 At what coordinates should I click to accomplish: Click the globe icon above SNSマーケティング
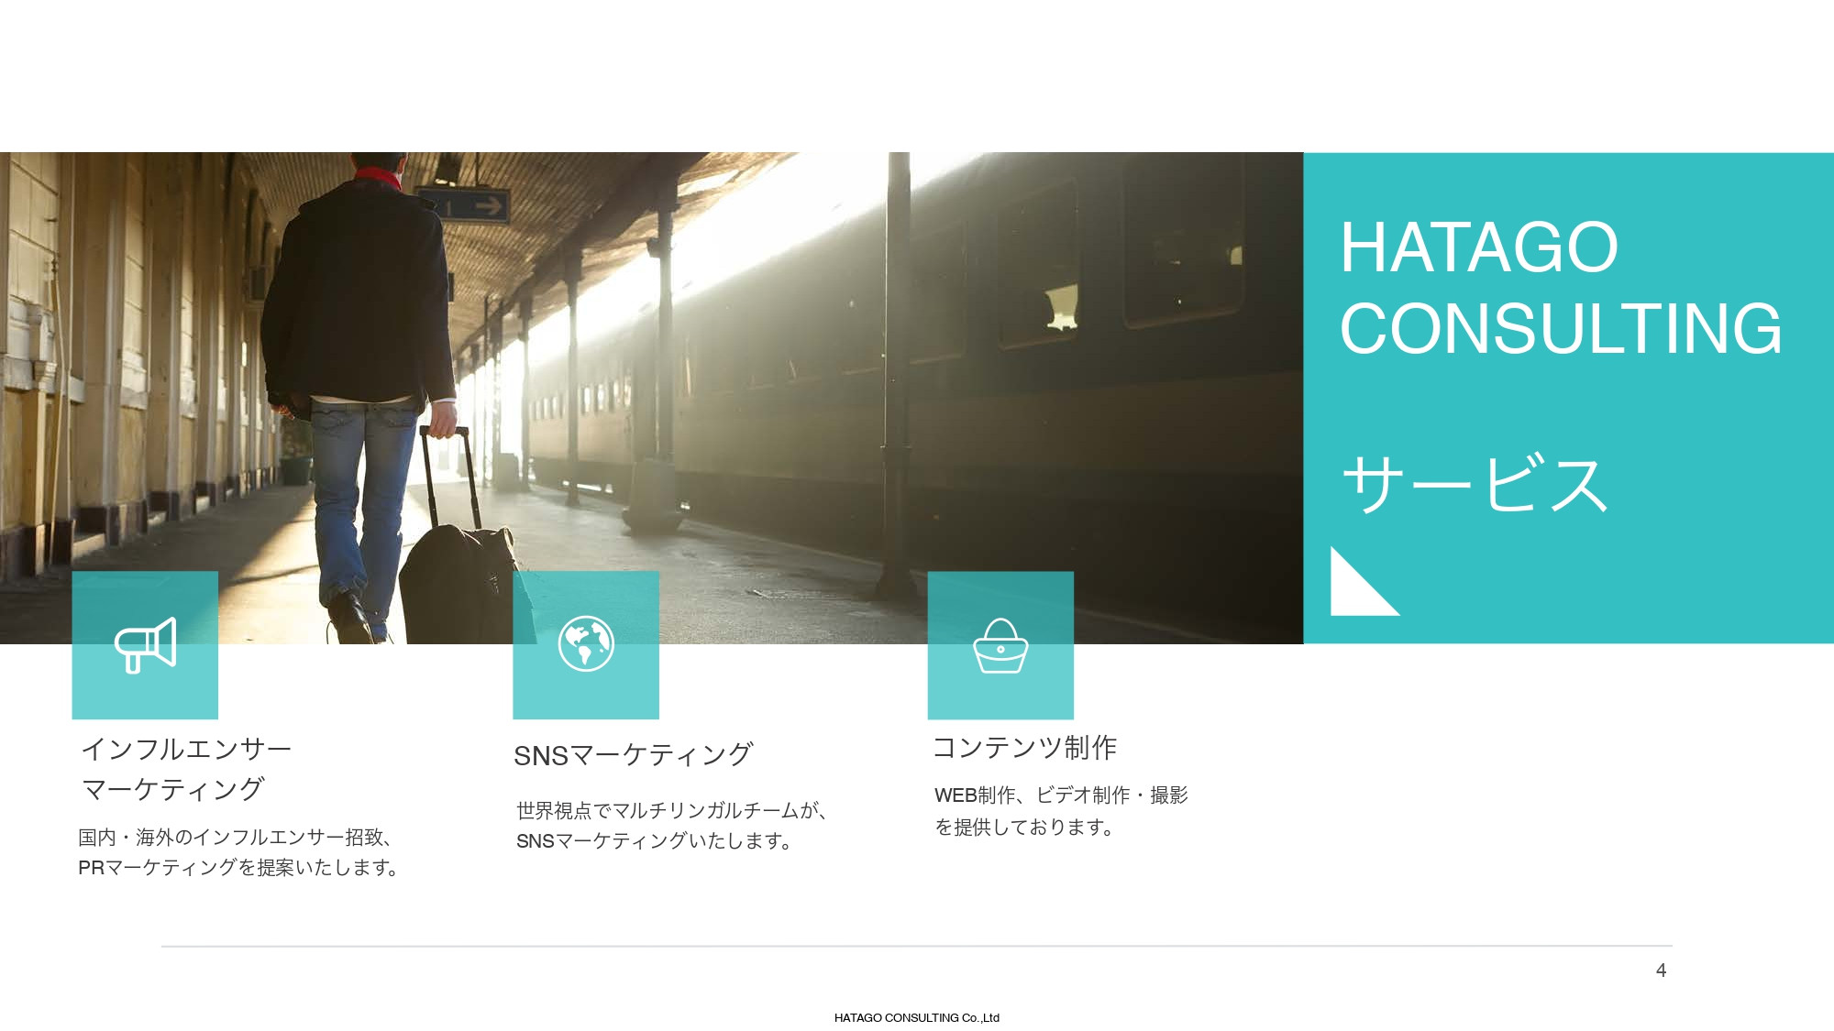pyautogui.click(x=586, y=644)
